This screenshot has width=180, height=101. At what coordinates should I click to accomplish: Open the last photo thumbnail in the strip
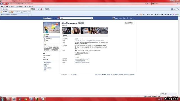104,31
